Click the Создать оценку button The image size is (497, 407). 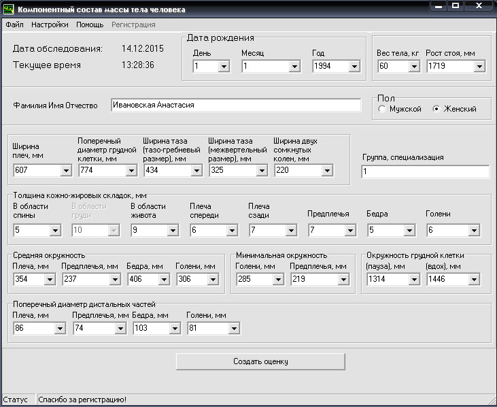tap(260, 361)
